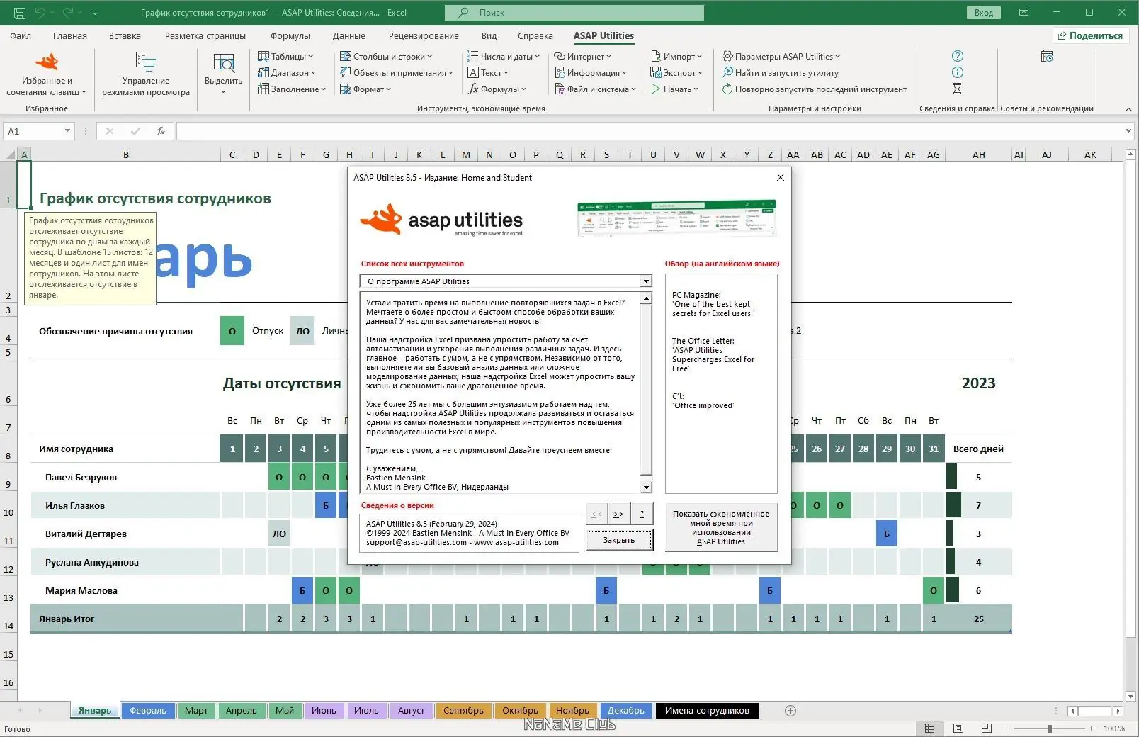Image resolution: width=1139 pixels, height=737 pixels.
Task: Select employee name Мария Маслова
Action: (x=81, y=591)
